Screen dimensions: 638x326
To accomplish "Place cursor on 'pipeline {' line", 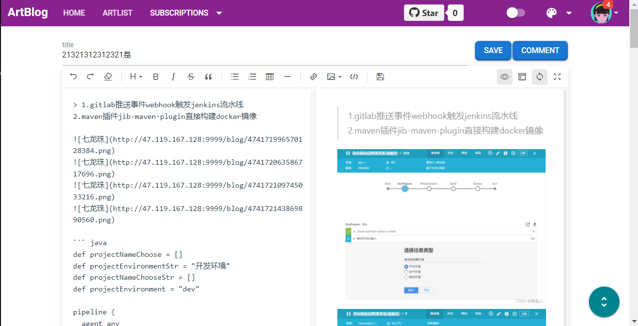I will point(94,312).
